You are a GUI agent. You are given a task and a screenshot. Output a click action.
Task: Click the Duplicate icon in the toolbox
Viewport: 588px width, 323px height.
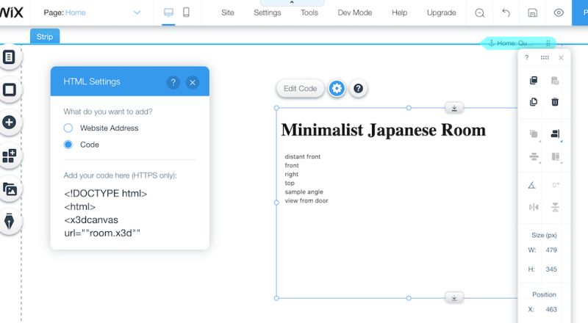534,101
